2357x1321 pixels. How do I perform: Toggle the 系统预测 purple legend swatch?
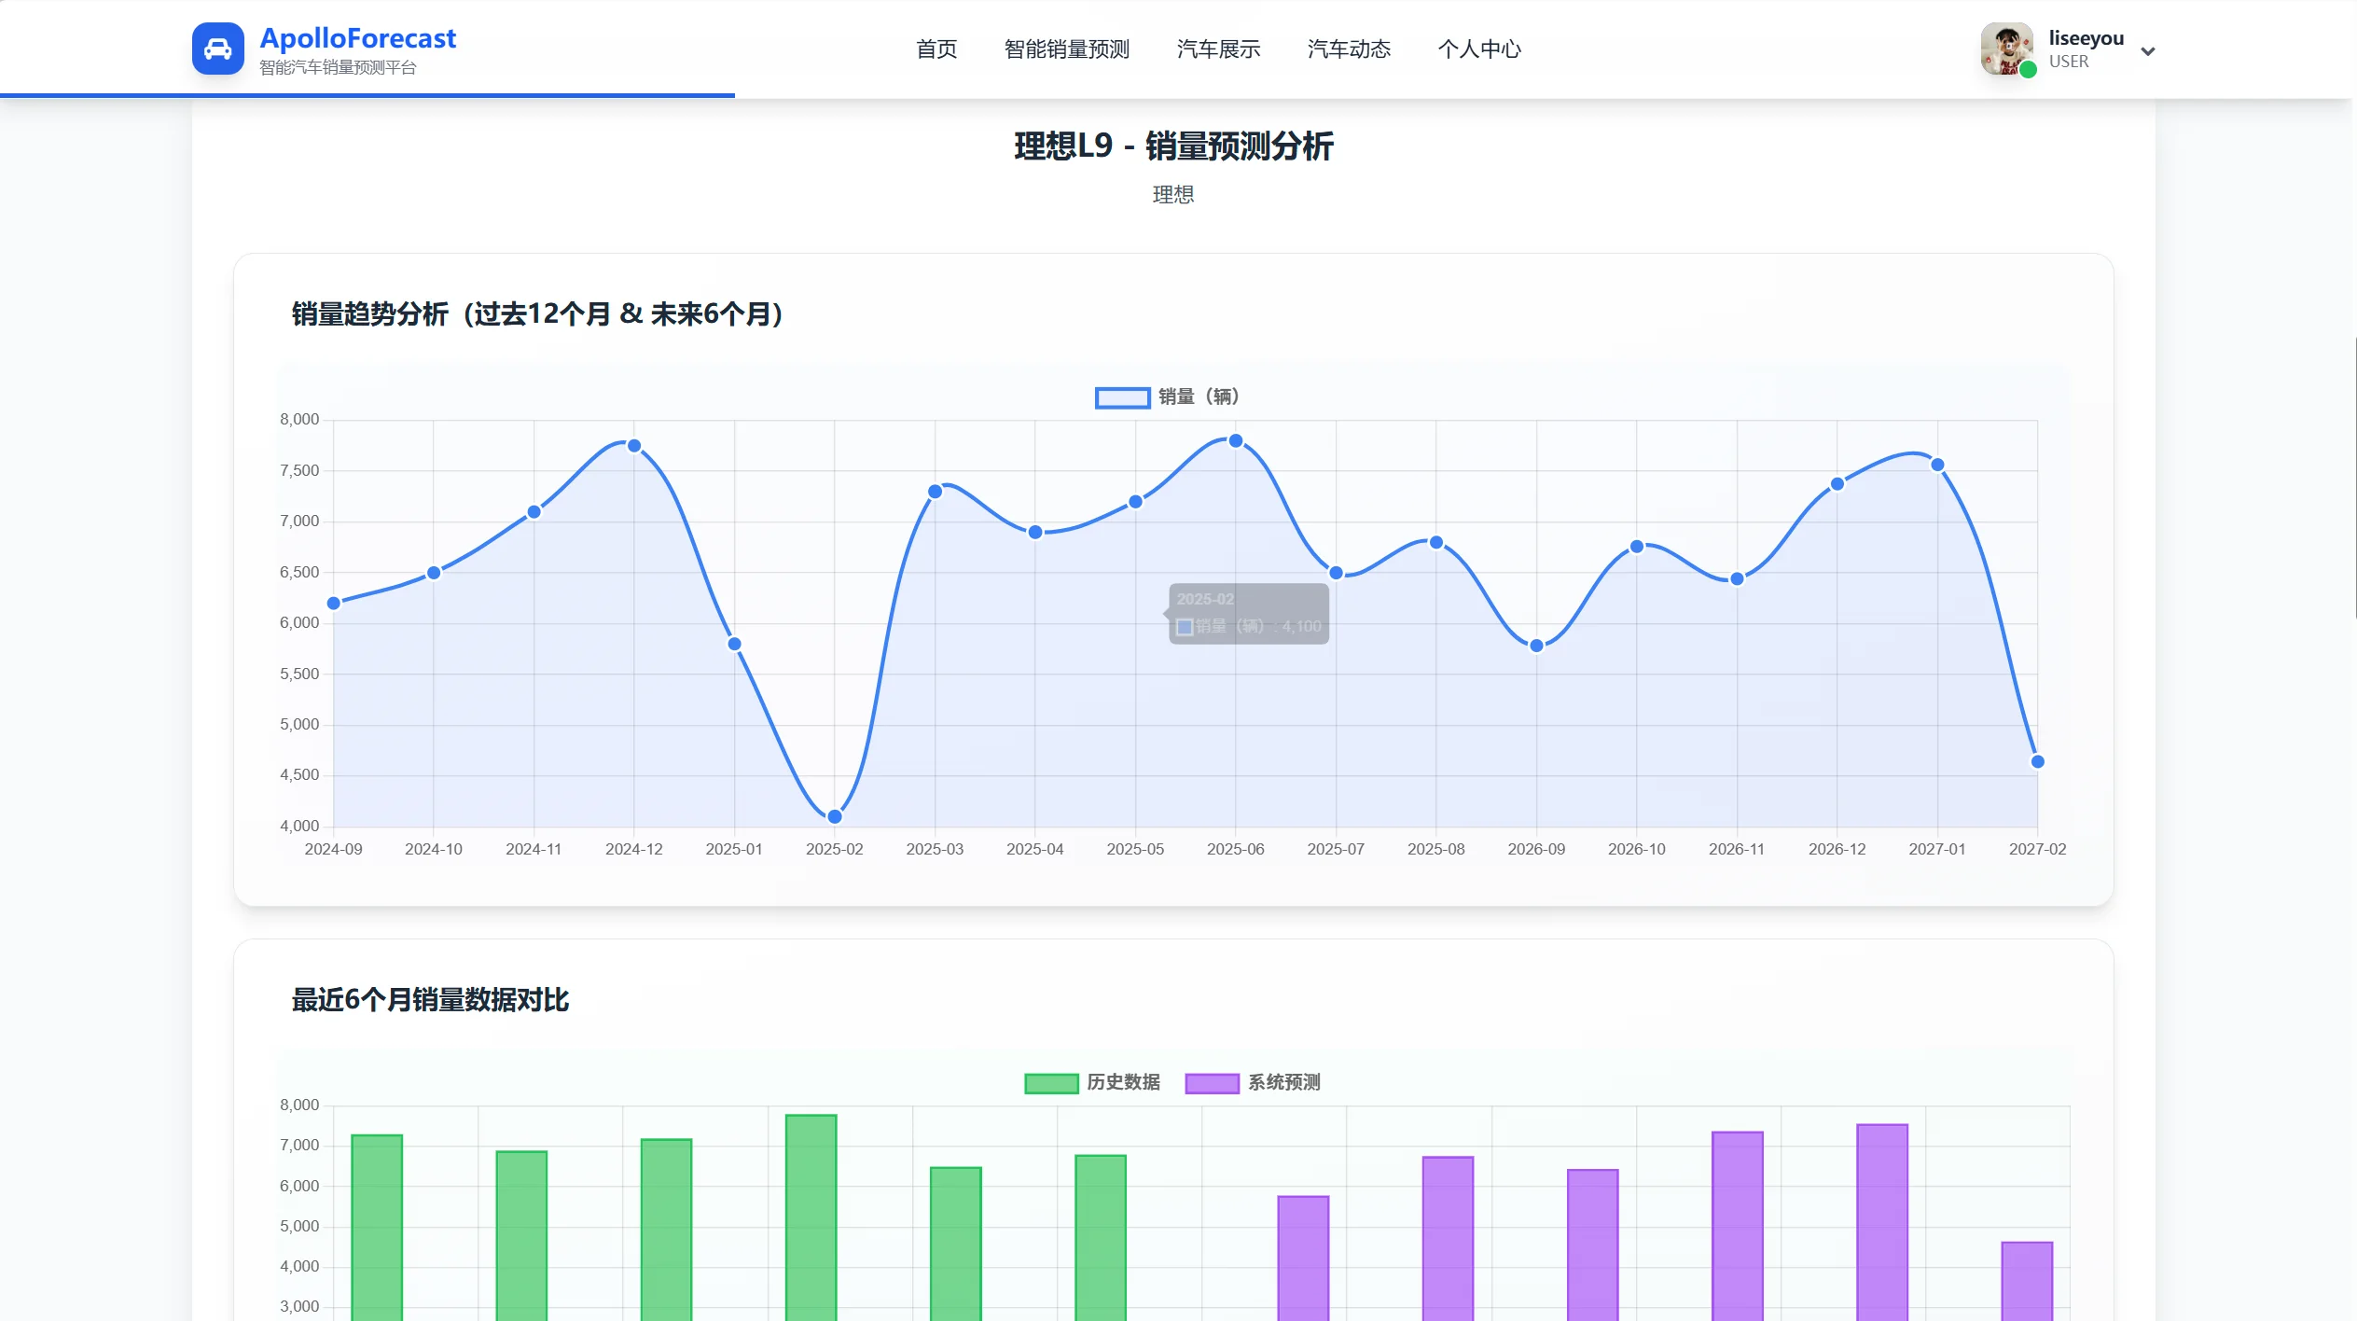tap(1212, 1082)
